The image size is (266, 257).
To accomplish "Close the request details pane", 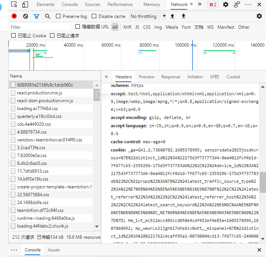I will click(x=106, y=77).
